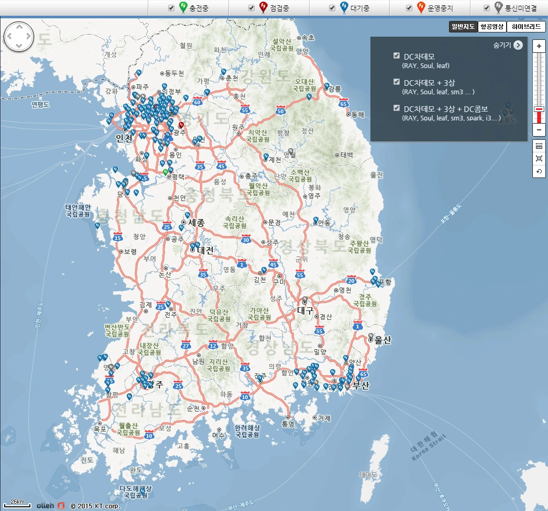Viewport: 548px width, 511px height.
Task: Pan the map down with the bottom arrow
Action: 19,46
